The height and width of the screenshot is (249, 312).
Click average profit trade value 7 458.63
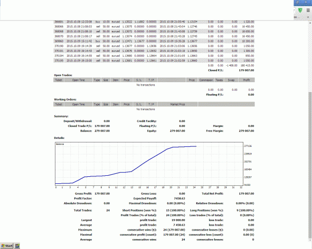coord(179,225)
